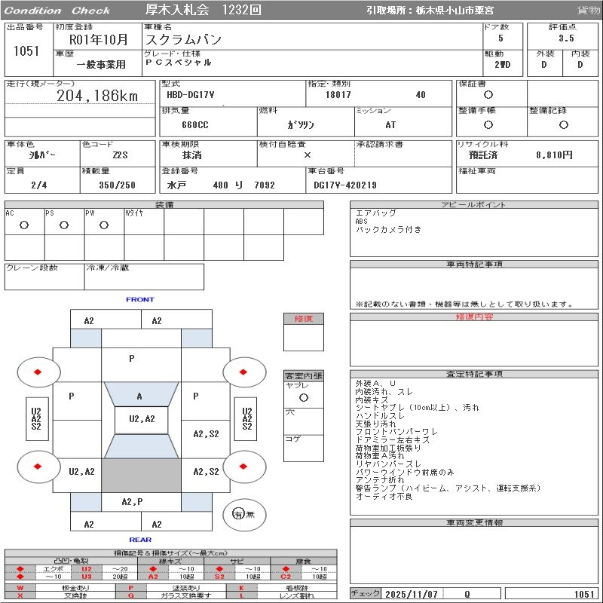Click the front-left wheel diamond marker
Viewport: 603px width, 603px height.
(x=37, y=372)
